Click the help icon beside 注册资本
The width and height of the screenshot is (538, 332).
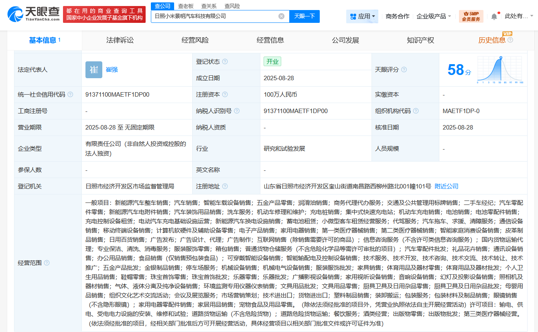[225, 94]
